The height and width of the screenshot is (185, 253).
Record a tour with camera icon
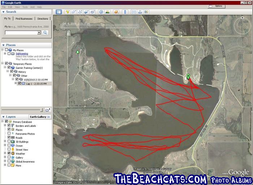tap(93, 12)
